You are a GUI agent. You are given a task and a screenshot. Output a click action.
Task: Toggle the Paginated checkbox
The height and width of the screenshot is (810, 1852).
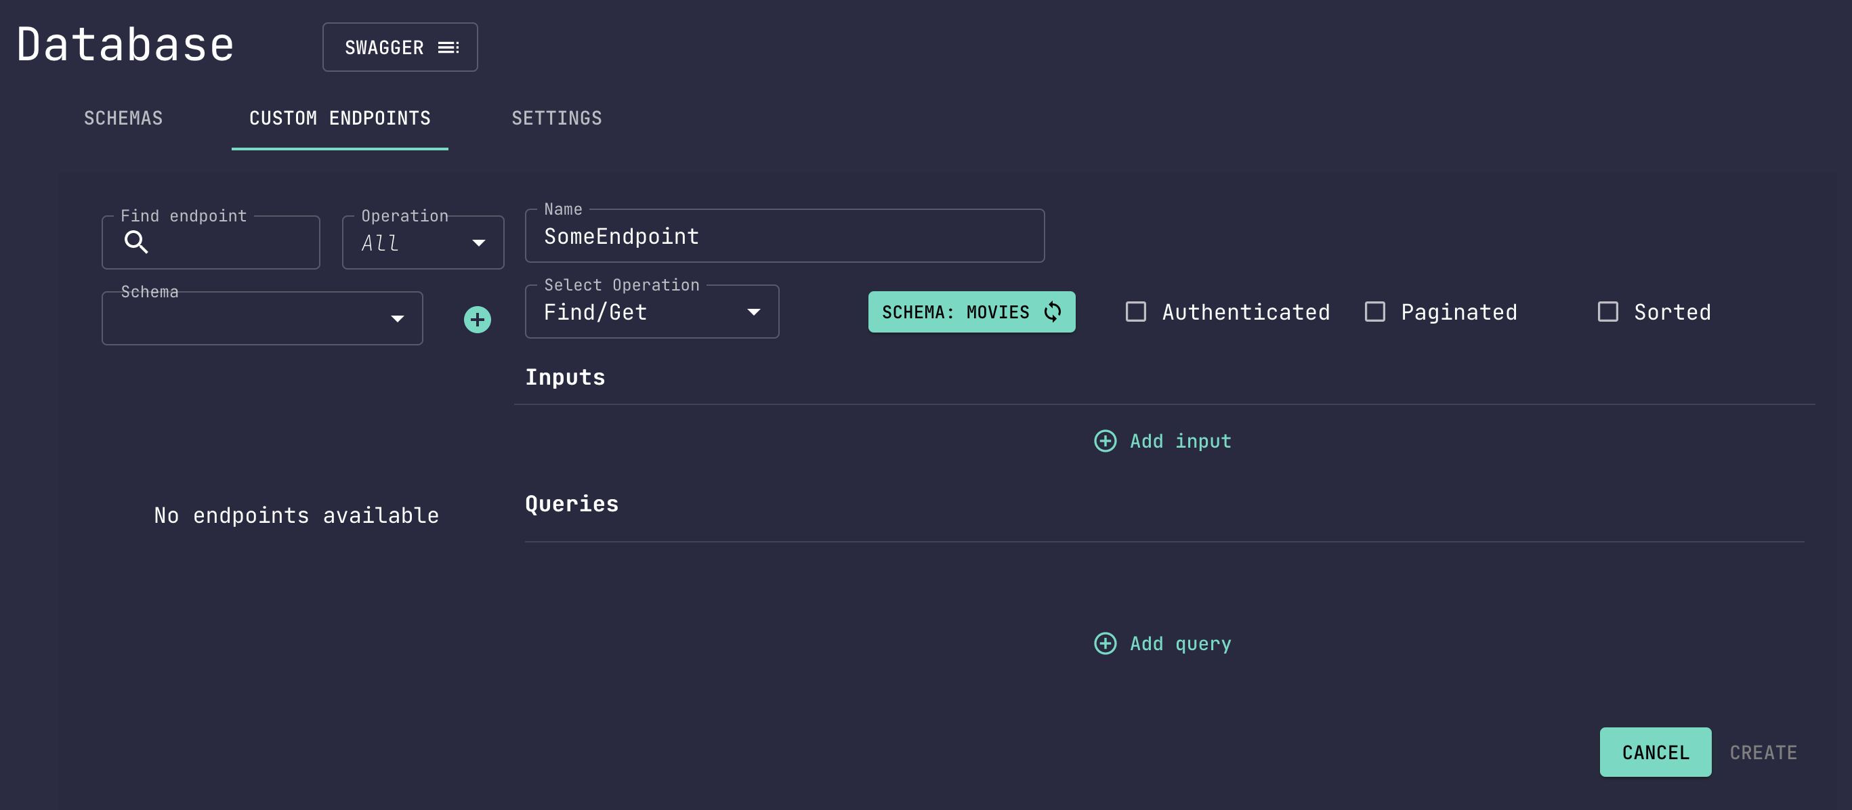pos(1374,312)
